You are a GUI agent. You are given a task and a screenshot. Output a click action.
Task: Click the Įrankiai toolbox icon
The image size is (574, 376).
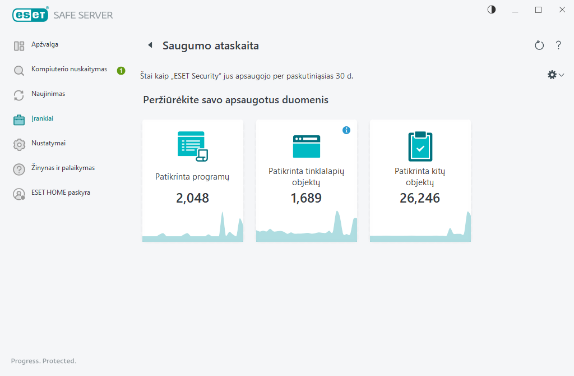coord(19,120)
